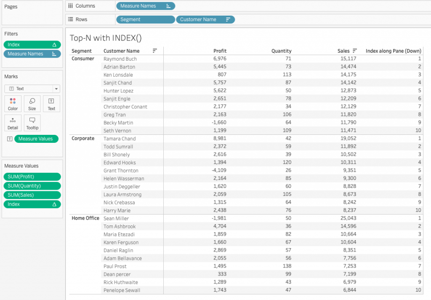
Task: Click the SUM(Quantity) measure value pill
Action: pos(32,186)
